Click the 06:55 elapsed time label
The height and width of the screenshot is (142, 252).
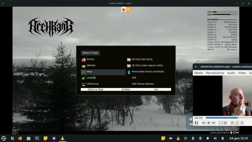(x=198, y=118)
